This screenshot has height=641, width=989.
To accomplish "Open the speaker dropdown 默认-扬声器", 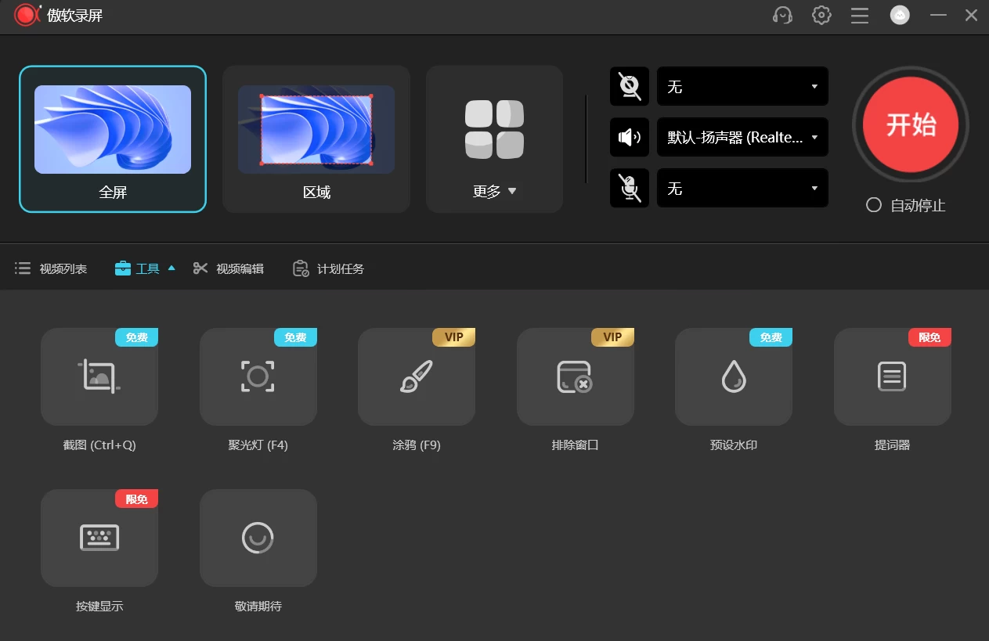I will click(742, 137).
